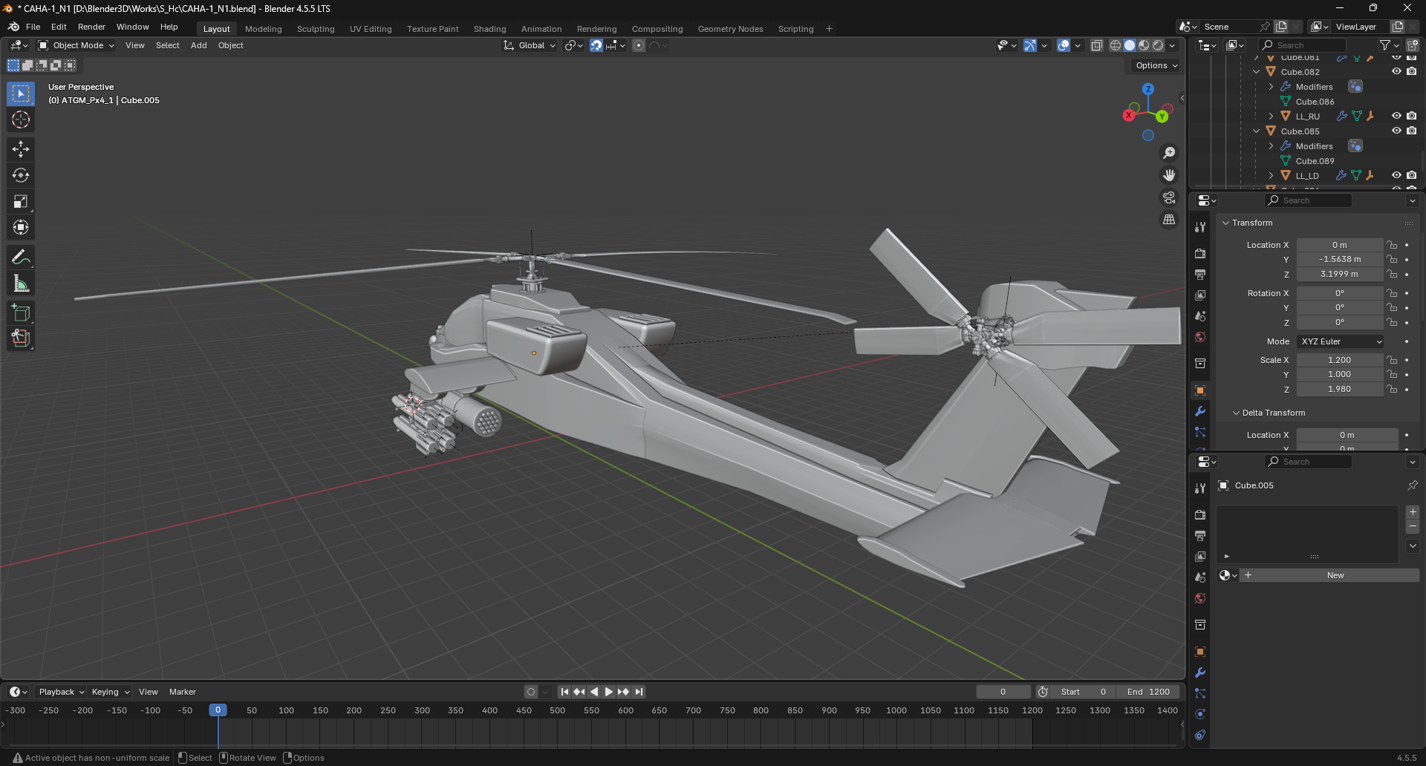The width and height of the screenshot is (1426, 766).
Task: Activate the Move tool
Action: (21, 149)
